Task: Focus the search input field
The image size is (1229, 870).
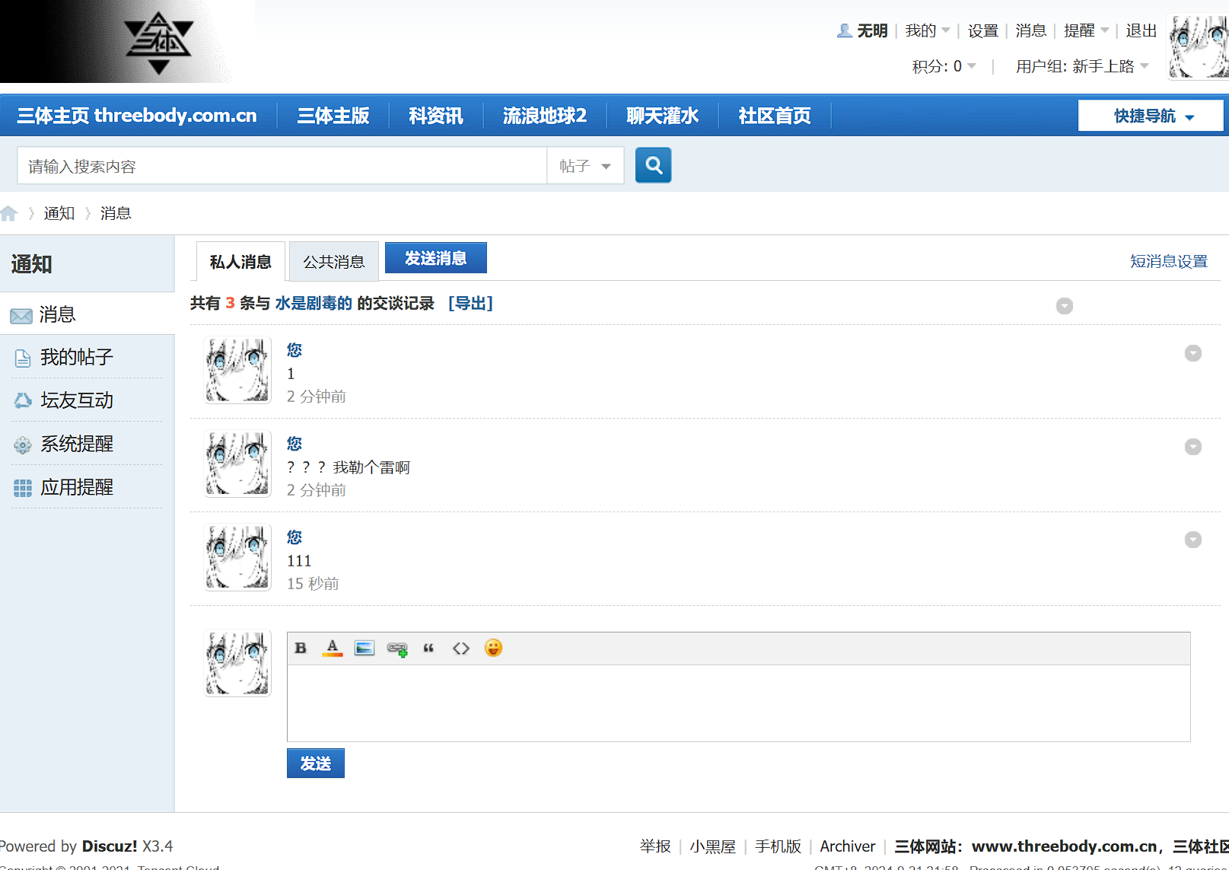Action: (282, 166)
